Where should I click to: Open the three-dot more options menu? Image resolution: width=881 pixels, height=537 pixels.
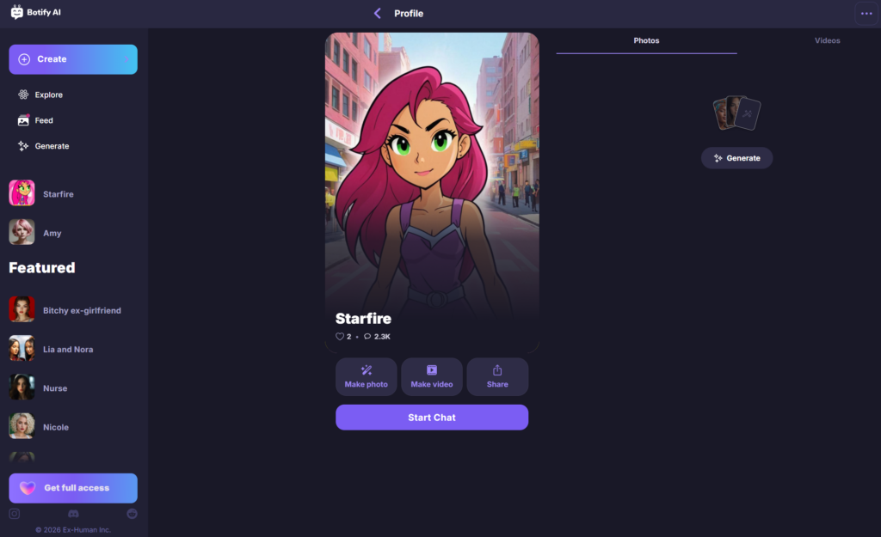(x=866, y=13)
